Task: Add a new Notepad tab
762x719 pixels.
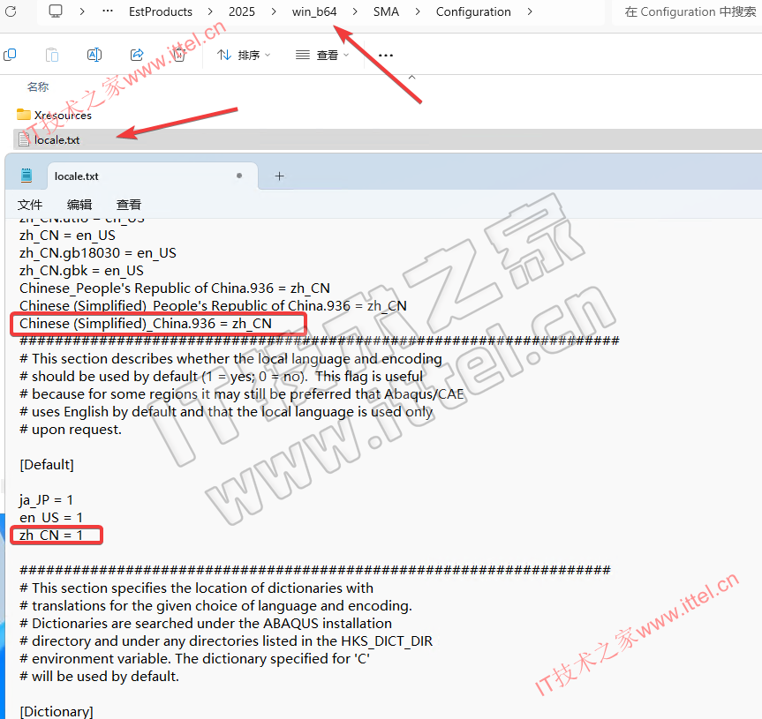Action: click(279, 176)
